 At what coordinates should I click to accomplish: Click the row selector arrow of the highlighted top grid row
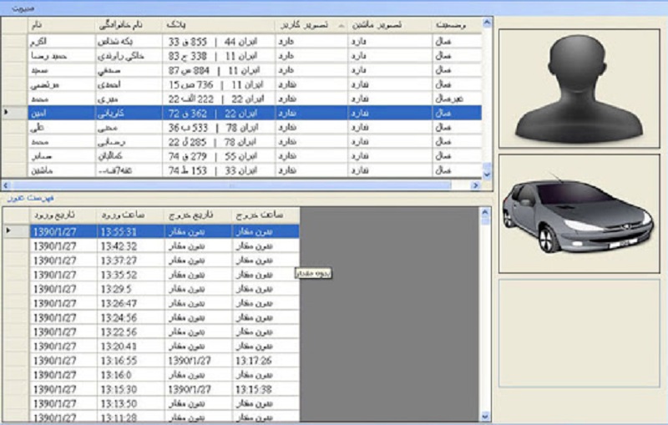8,111
